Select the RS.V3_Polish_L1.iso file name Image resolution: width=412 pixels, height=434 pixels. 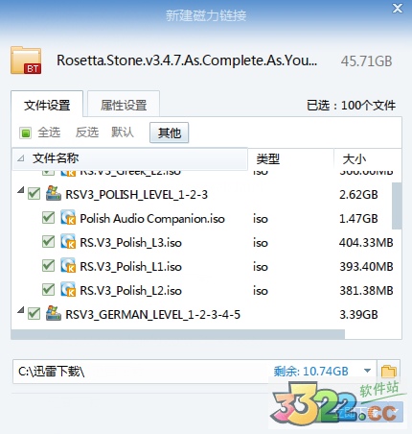pos(130,267)
